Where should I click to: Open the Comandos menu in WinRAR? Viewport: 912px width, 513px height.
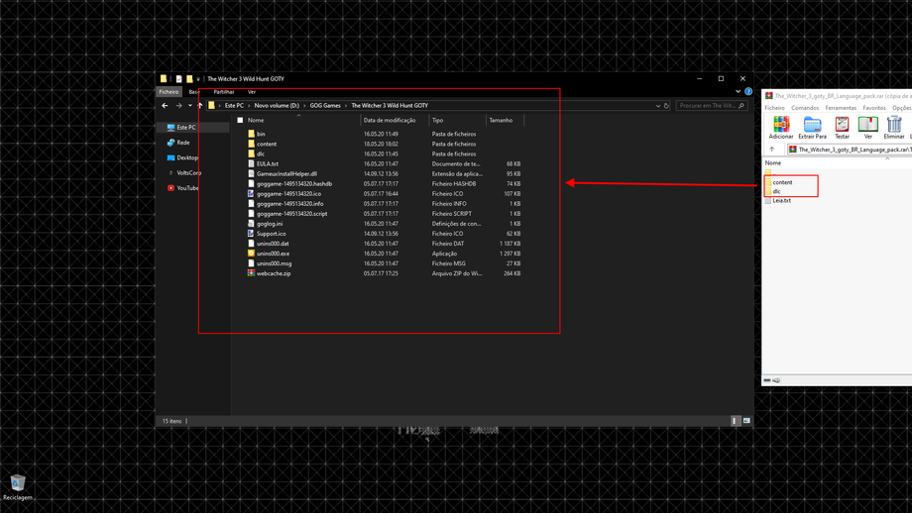point(805,108)
